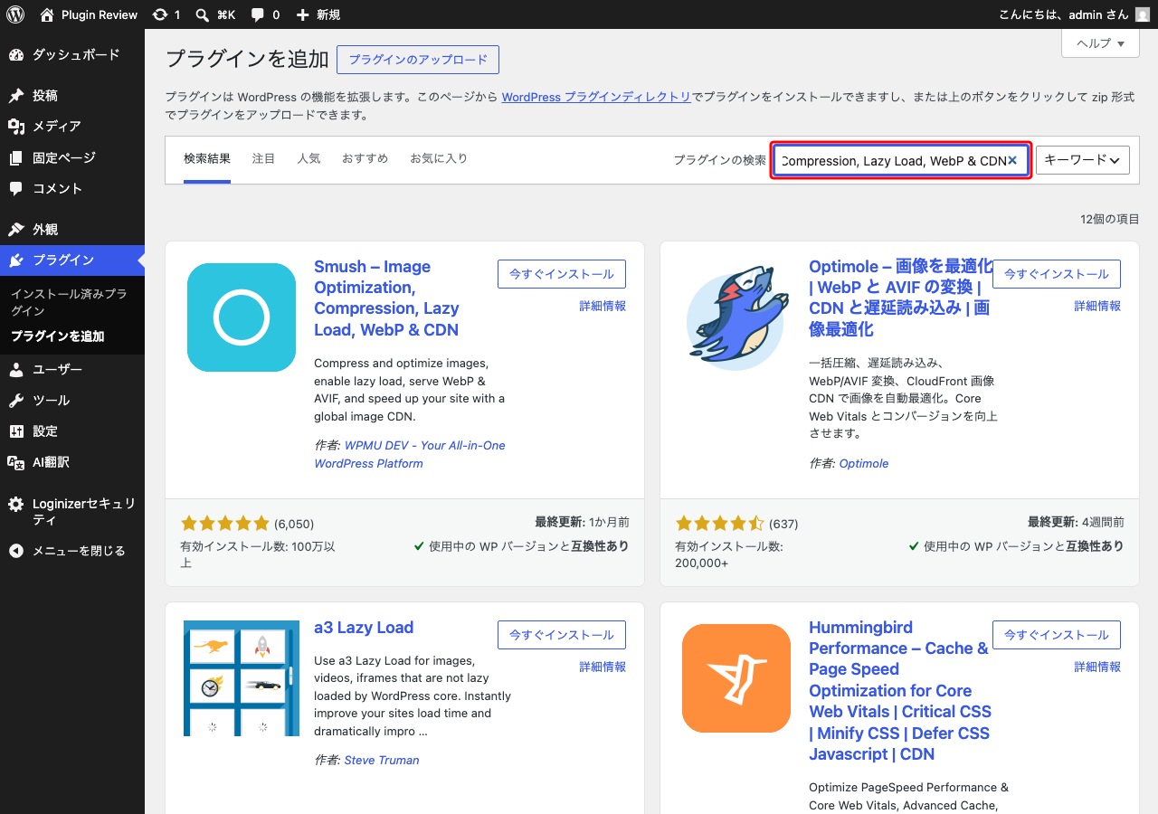
Task: Open AI翻訳 in the sidebar
Action: [72, 462]
